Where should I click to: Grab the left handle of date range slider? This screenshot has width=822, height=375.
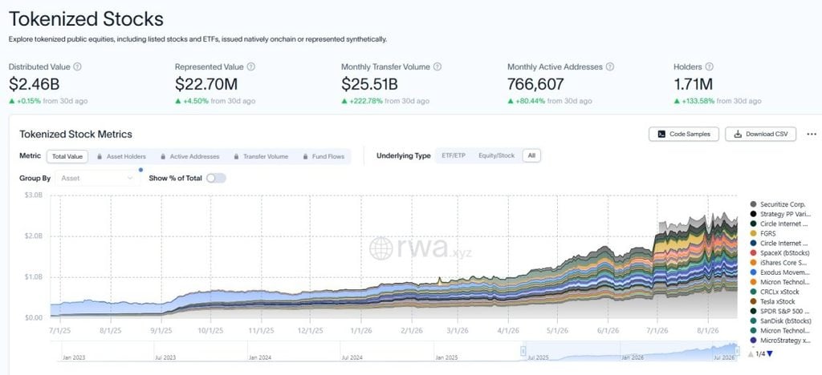coord(523,352)
